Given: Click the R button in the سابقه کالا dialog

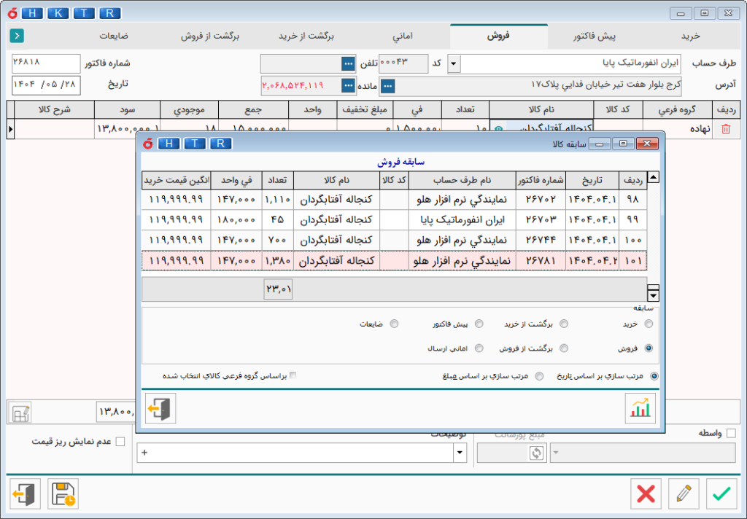Looking at the screenshot, I should 220,144.
